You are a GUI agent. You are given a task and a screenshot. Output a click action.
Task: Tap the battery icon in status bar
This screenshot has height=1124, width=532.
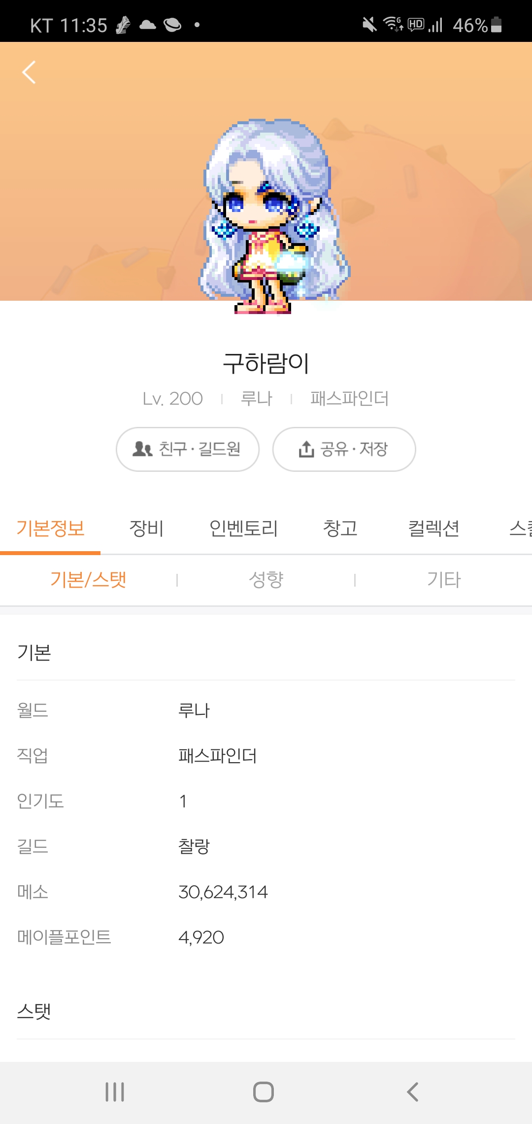tap(497, 25)
